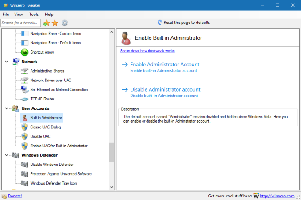Select Windows Defender Tray Icon text
This screenshot has height=200, width=301.
coord(54,183)
